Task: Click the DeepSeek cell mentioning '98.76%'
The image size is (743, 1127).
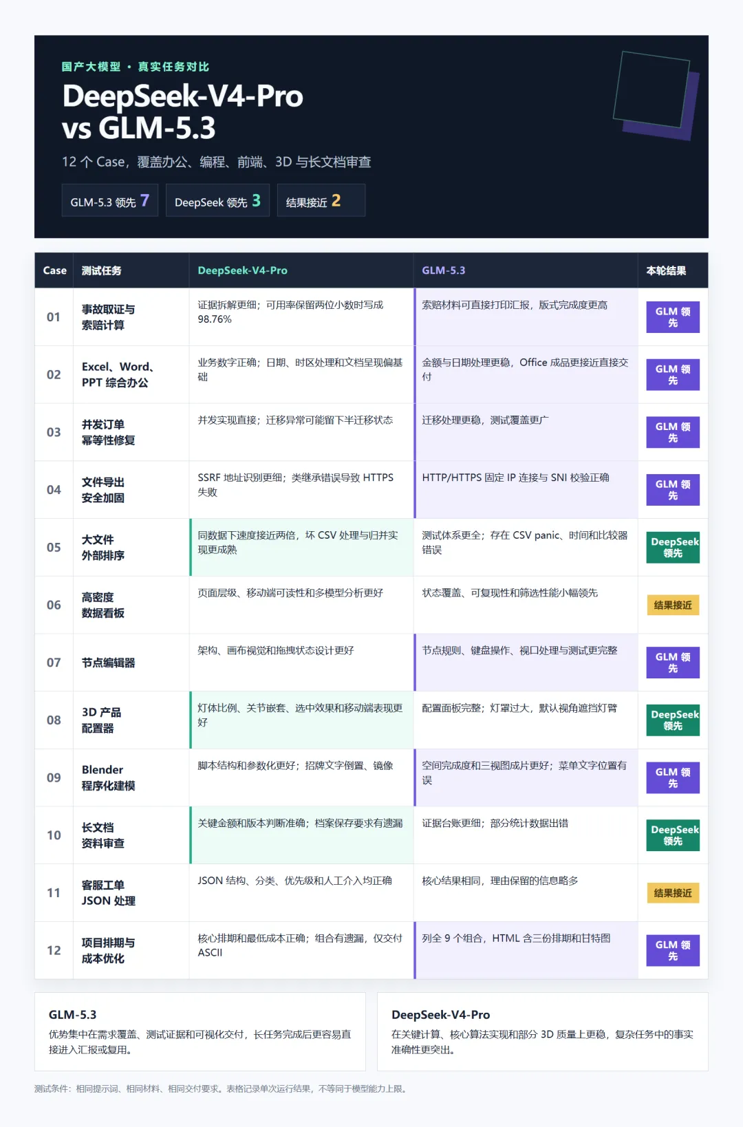Action: pos(301,317)
